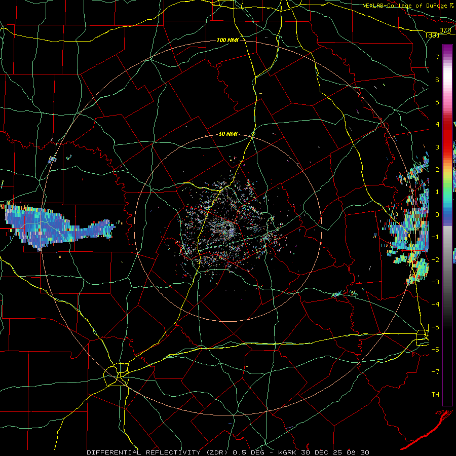The width and height of the screenshot is (456, 456).
Task: Click the '-1' value on the ZDR scale
Action: click(x=435, y=237)
